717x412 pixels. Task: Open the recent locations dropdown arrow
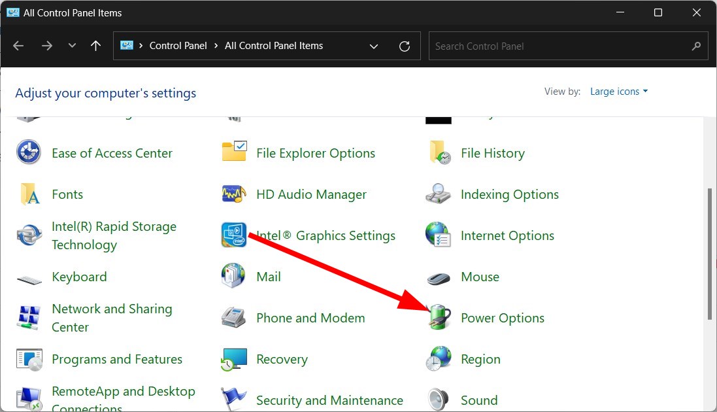click(72, 46)
